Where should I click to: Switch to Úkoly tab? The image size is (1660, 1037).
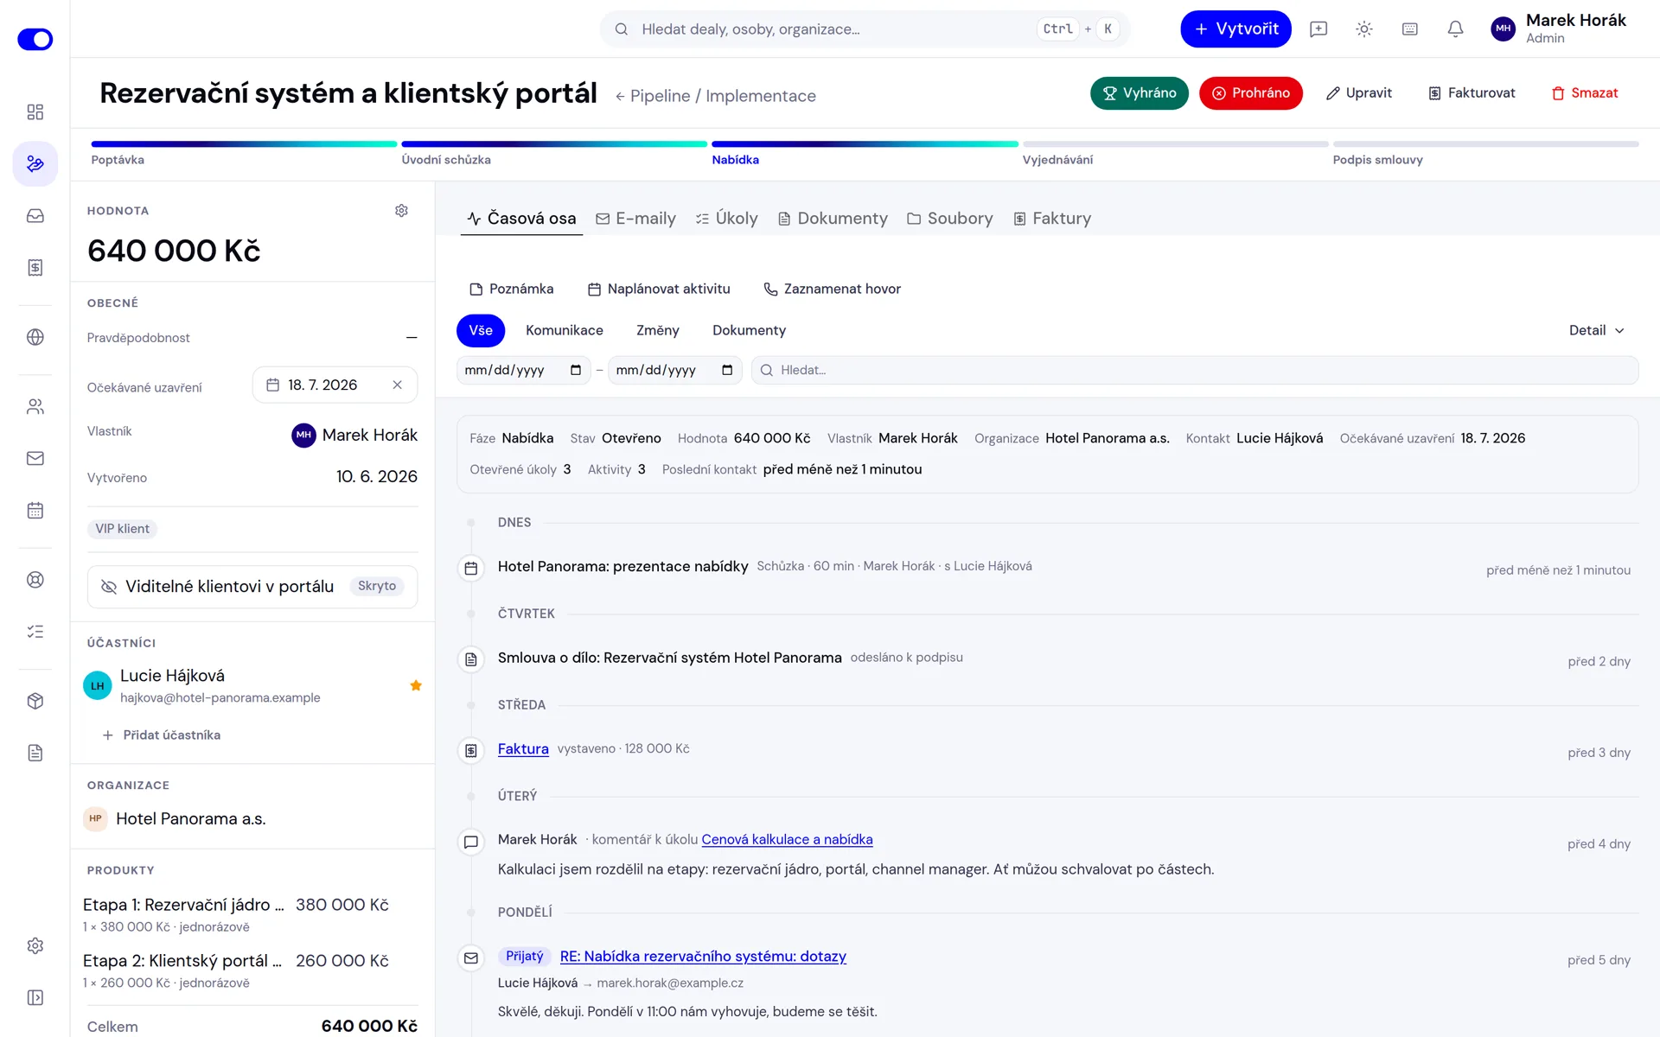coord(726,219)
